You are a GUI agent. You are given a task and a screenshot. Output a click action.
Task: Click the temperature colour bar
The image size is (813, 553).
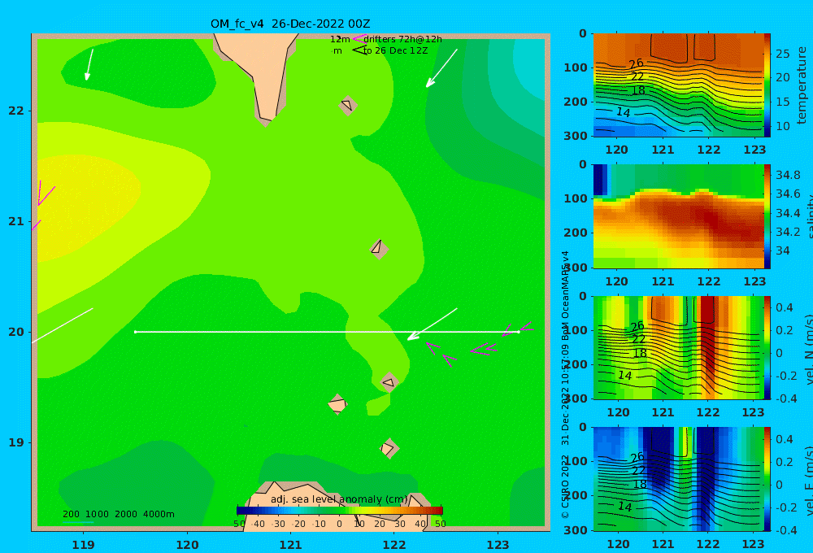pyautogui.click(x=767, y=85)
